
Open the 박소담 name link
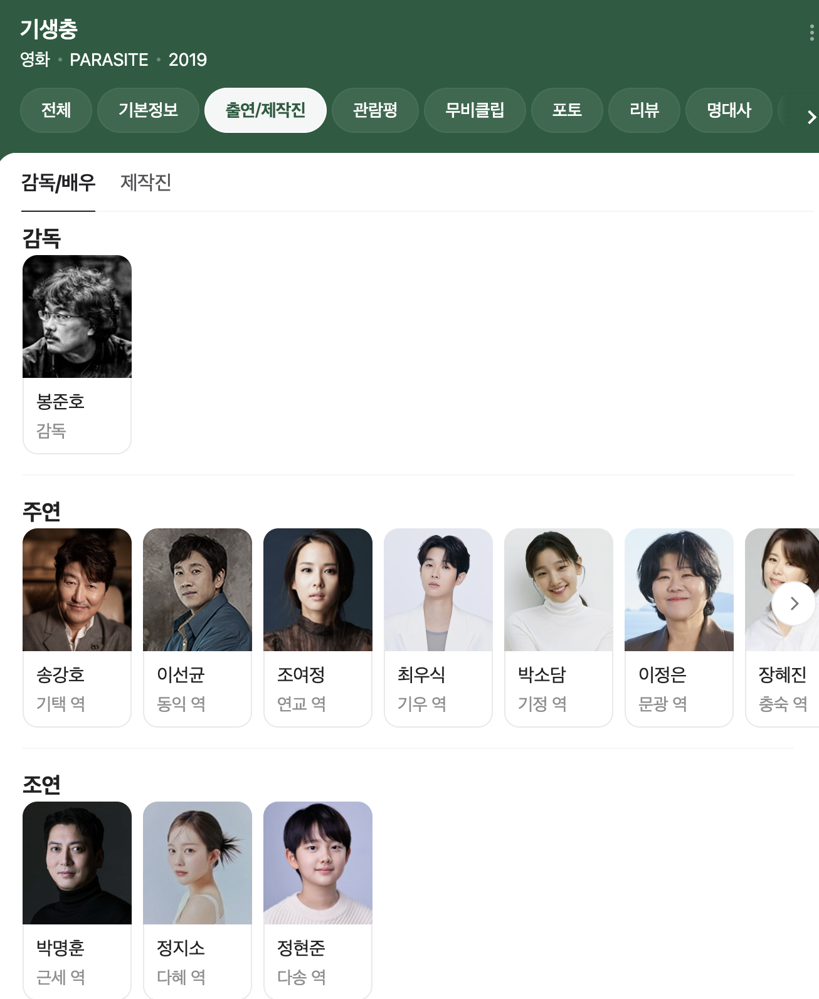pos(542,675)
